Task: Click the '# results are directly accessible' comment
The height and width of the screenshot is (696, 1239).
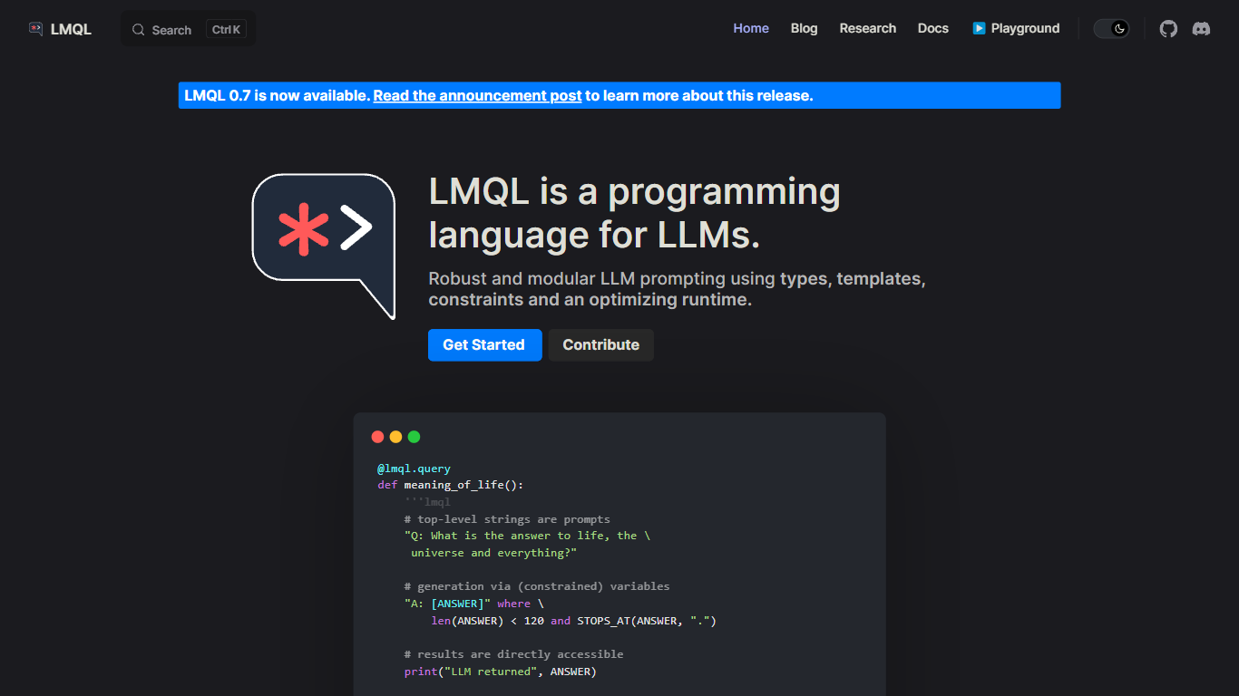Action: tap(513, 653)
